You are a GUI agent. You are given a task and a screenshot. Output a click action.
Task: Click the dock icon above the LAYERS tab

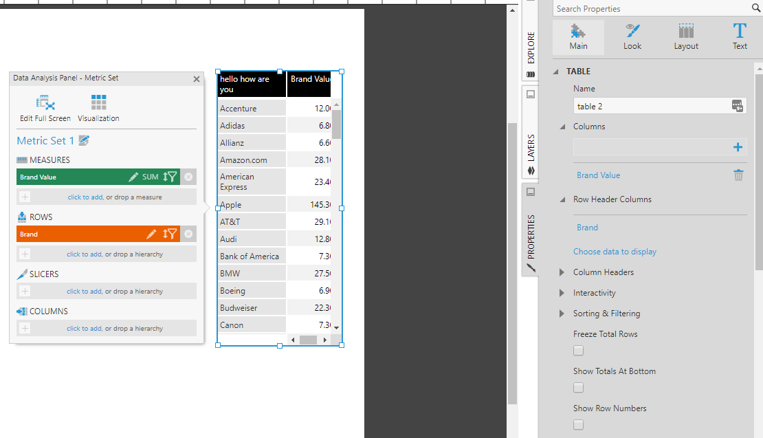pyautogui.click(x=531, y=94)
